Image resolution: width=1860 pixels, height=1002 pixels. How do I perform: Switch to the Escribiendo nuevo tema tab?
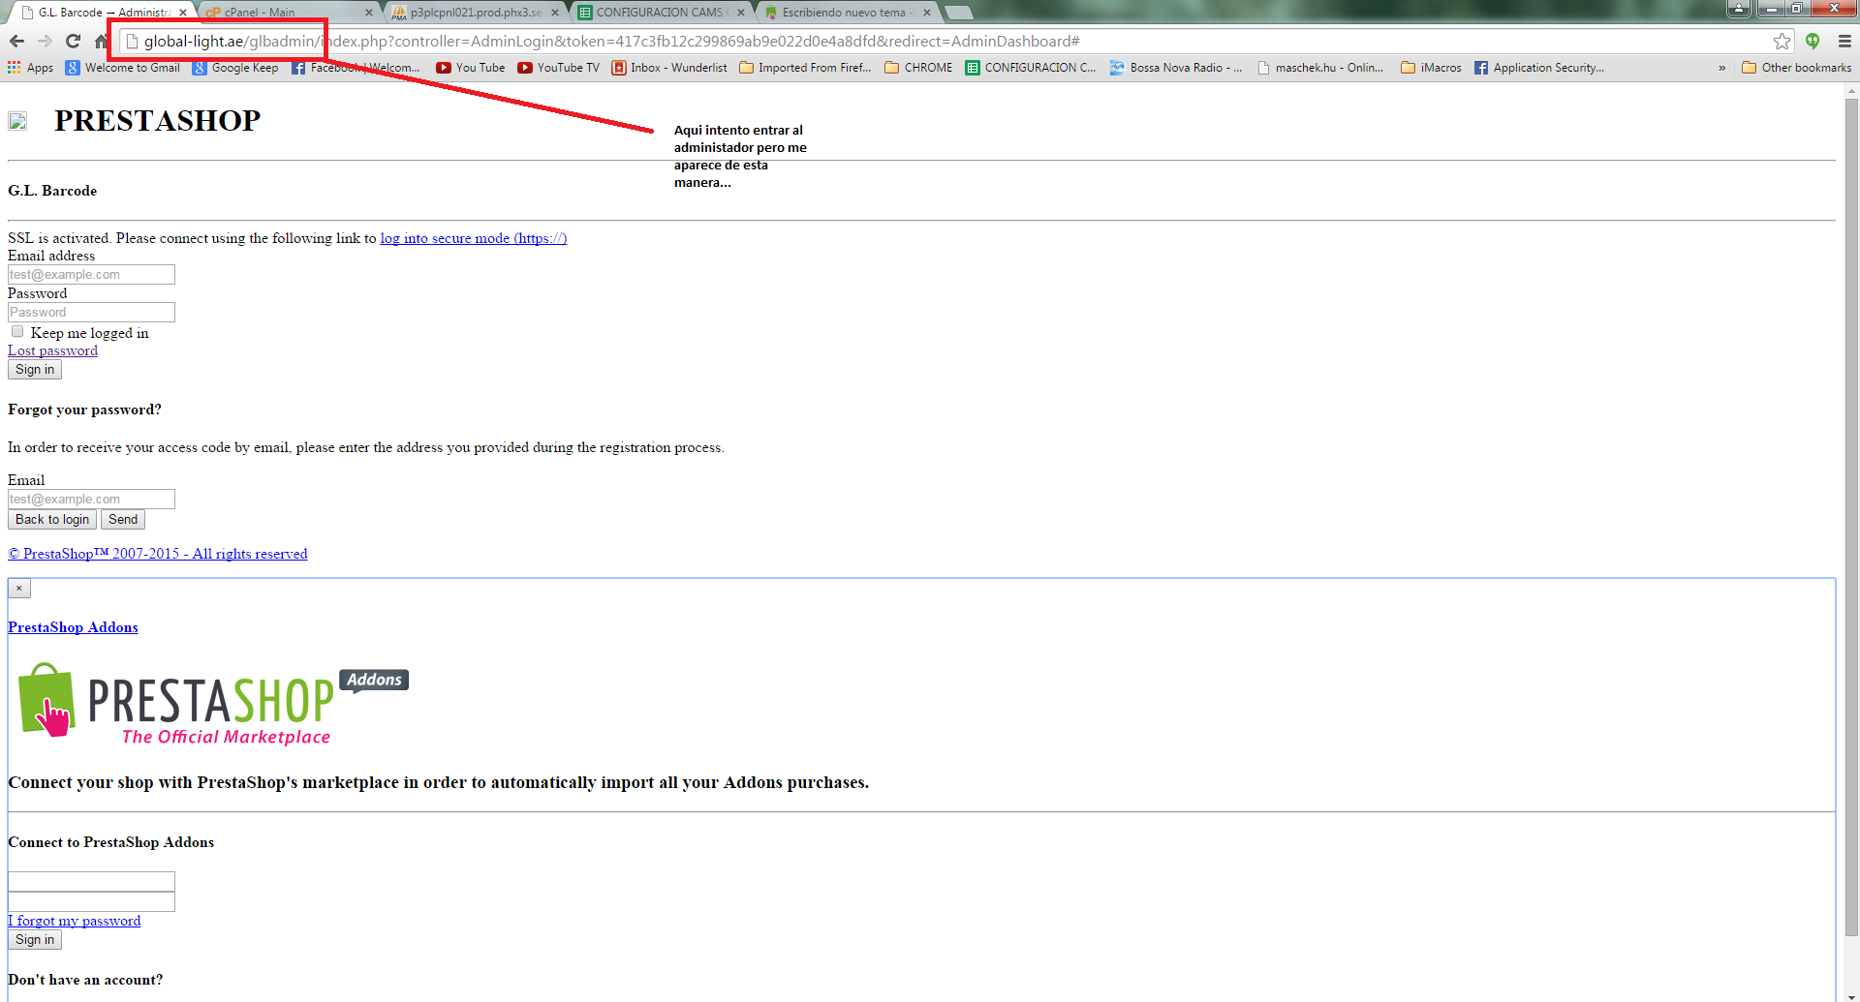pyautogui.click(x=847, y=13)
